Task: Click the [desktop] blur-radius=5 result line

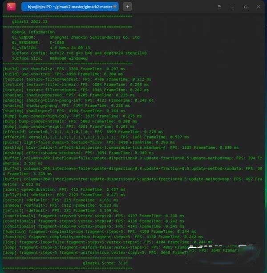Action: click(x=121, y=147)
